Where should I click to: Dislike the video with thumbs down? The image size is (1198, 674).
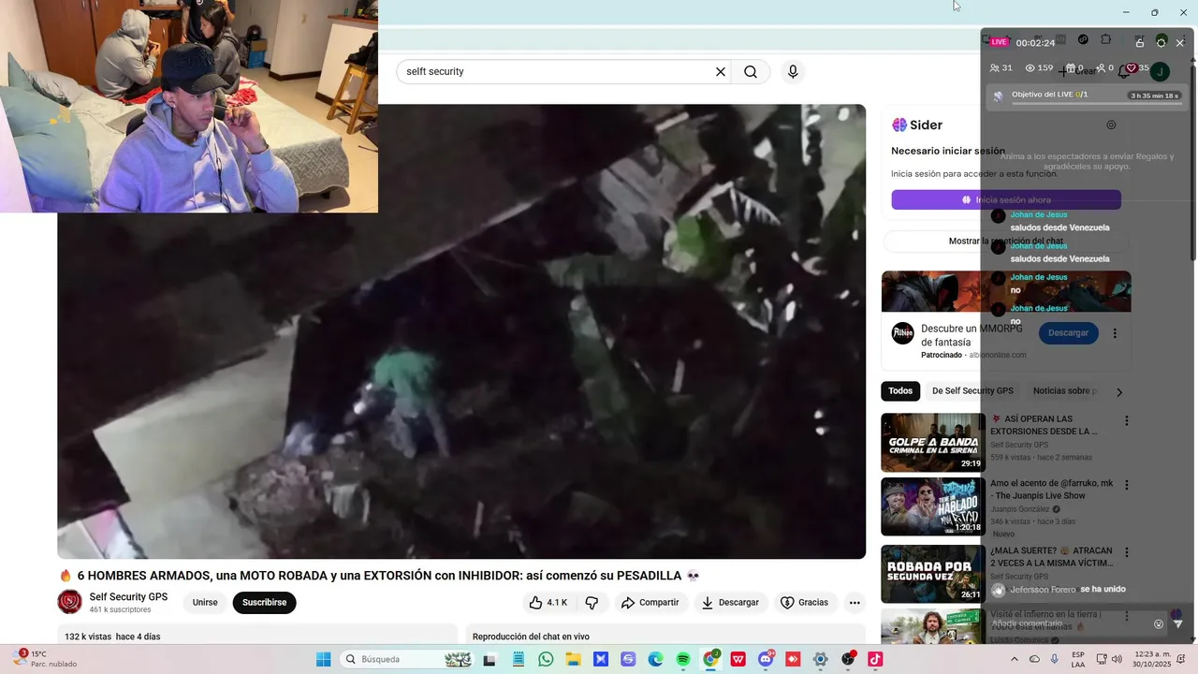coord(592,603)
